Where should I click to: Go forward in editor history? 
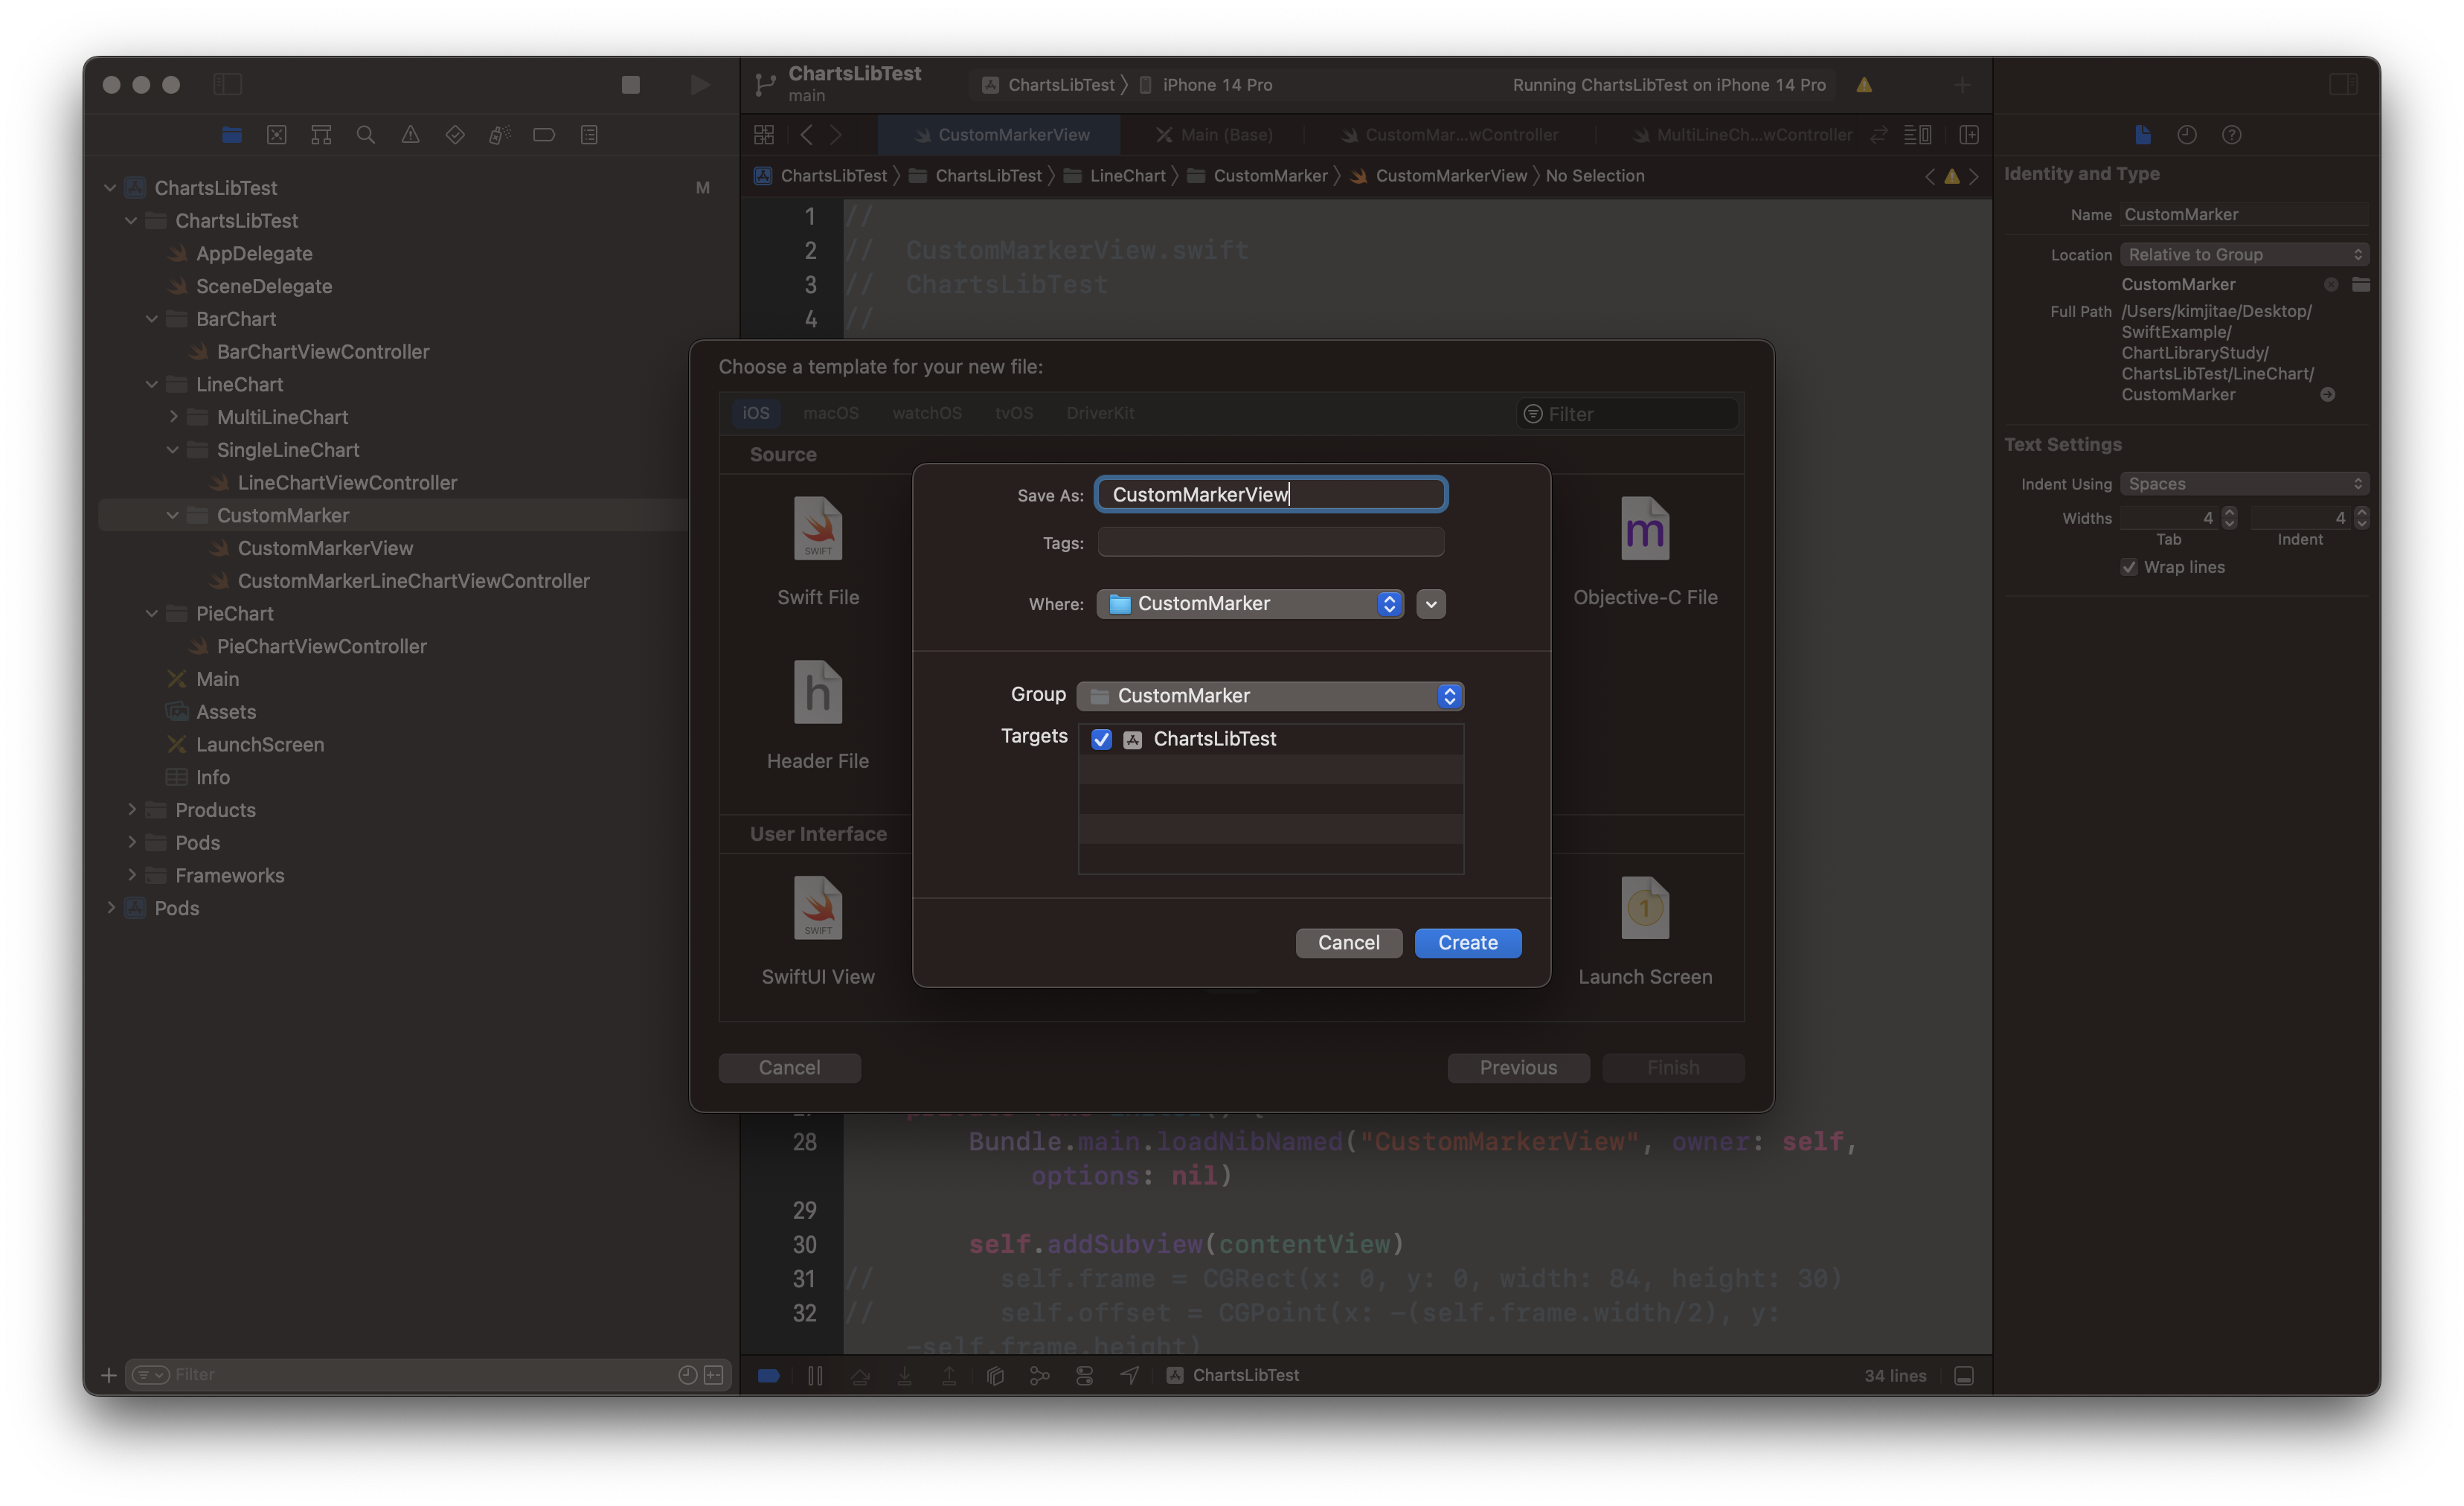coord(836,135)
